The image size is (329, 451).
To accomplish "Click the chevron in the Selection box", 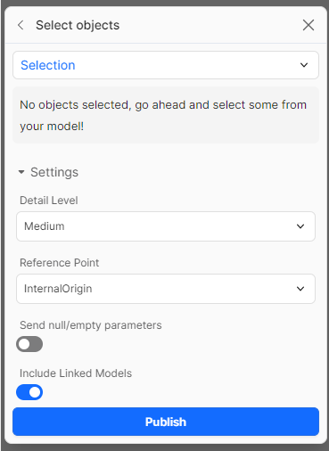I will 304,65.
